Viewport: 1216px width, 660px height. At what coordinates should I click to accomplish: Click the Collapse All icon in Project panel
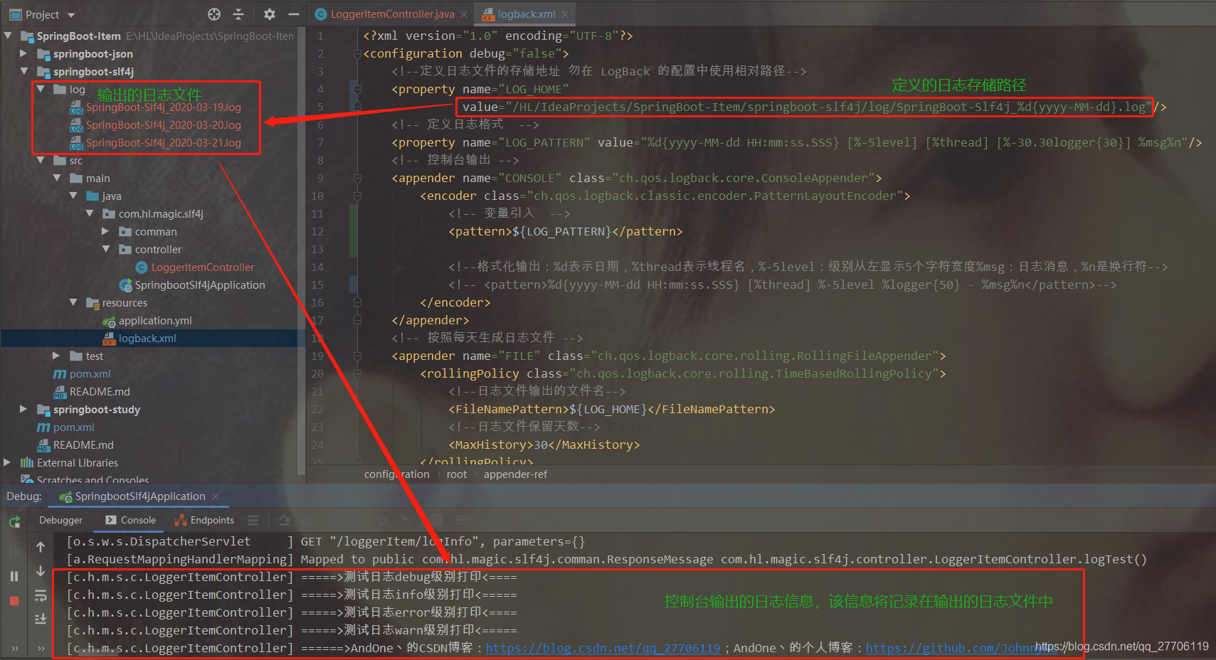click(x=238, y=14)
